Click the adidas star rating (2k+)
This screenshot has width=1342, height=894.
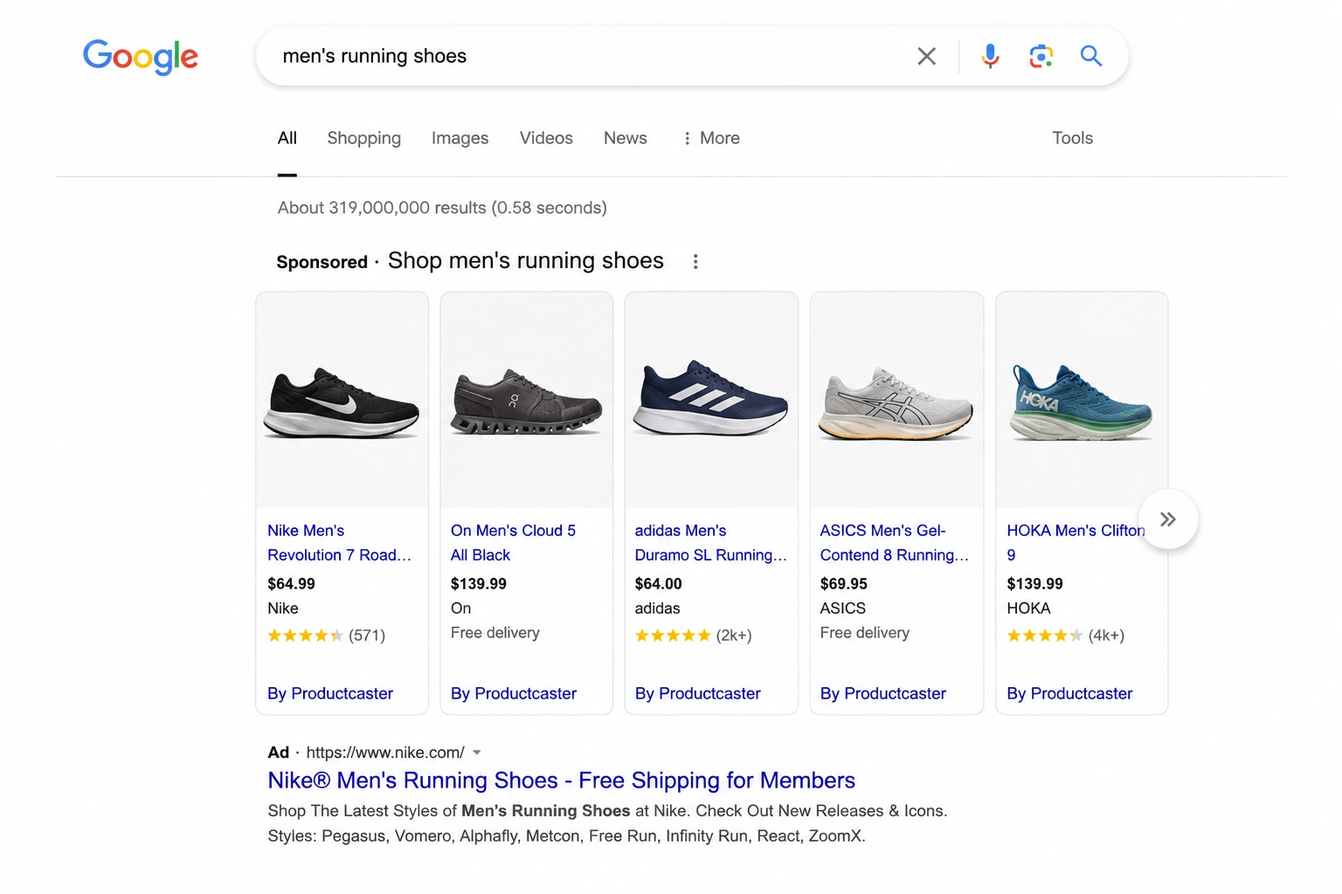tap(694, 636)
